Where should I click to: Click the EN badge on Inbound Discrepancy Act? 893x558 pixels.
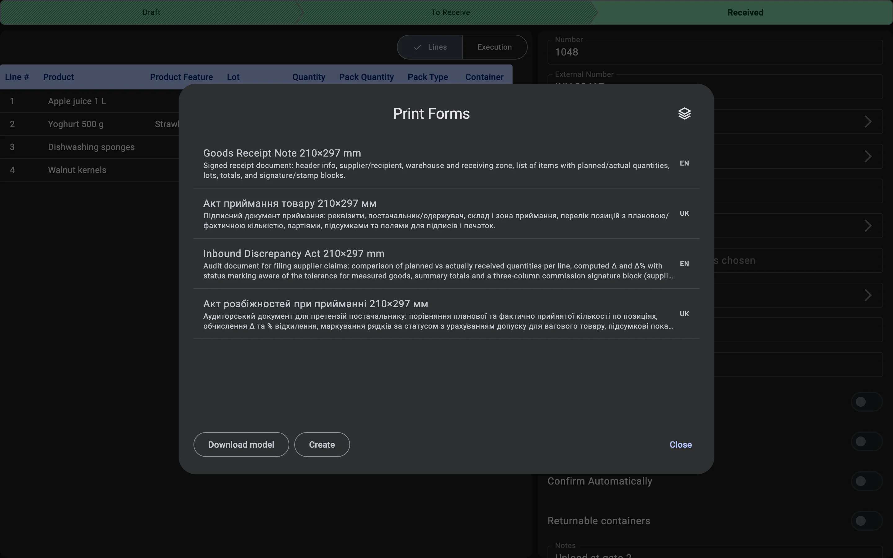click(684, 263)
